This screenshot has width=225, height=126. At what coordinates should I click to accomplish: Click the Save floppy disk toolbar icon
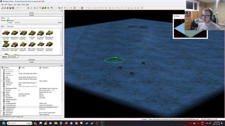point(10,8)
